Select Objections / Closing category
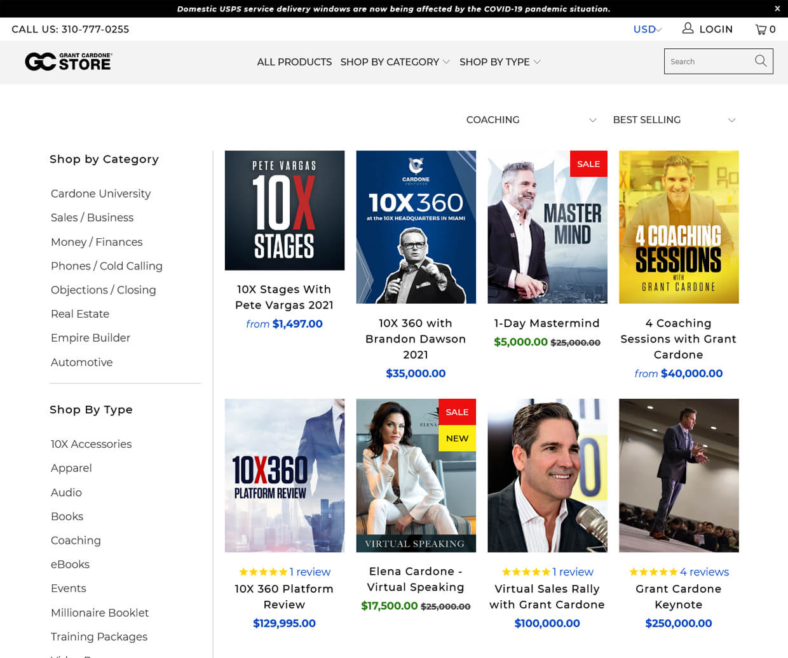The image size is (788, 658). 103,290
